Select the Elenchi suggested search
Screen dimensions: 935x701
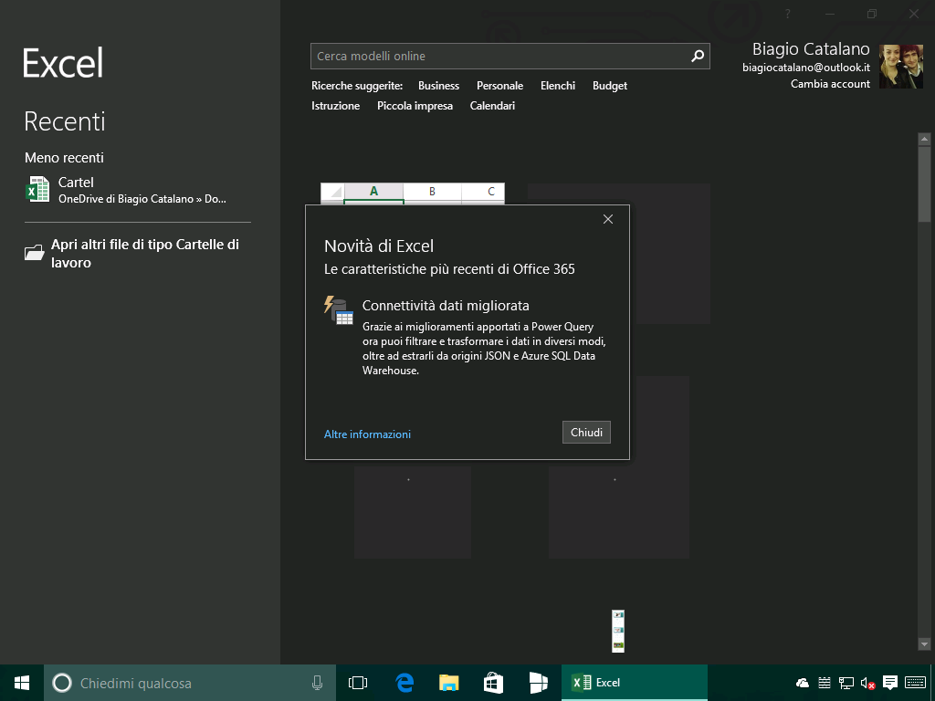pos(558,86)
